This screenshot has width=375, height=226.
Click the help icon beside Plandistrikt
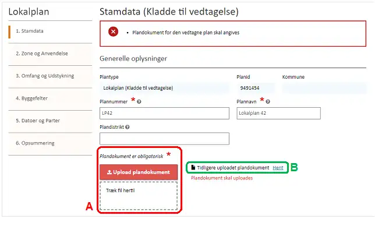tap(128, 127)
